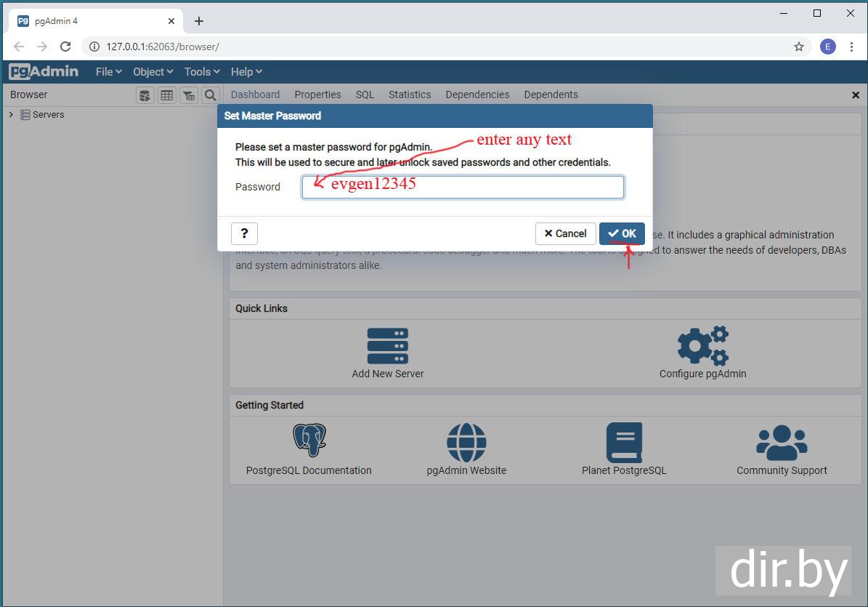Image resolution: width=868 pixels, height=607 pixels.
Task: Click the master Password input field
Action: 463,188
